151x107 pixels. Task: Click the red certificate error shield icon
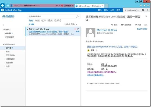[x=62, y=6]
